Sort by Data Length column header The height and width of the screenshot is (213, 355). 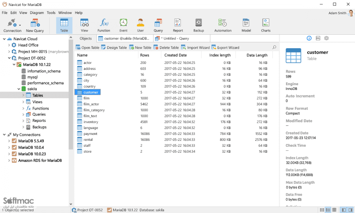(x=254, y=55)
